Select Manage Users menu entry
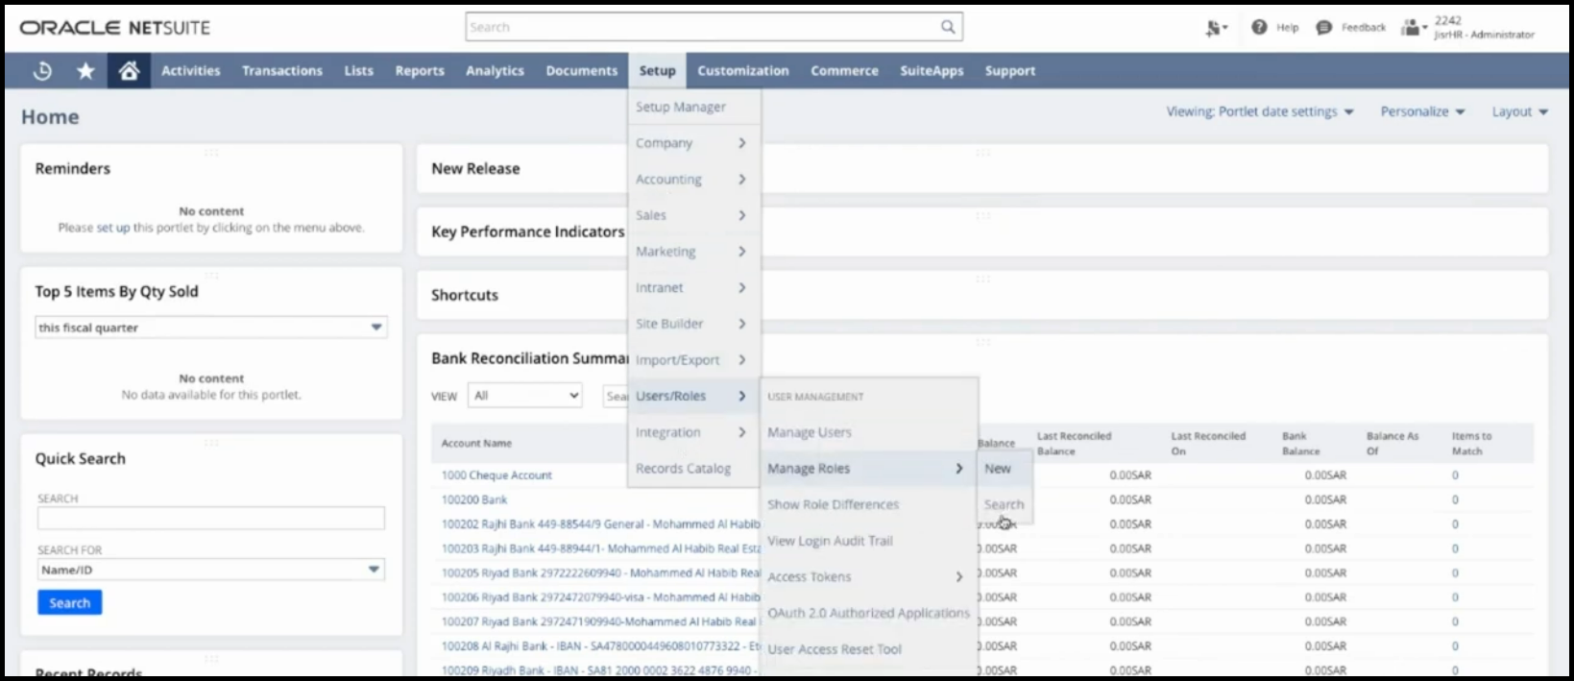Viewport: 1574px width, 681px height. [809, 432]
